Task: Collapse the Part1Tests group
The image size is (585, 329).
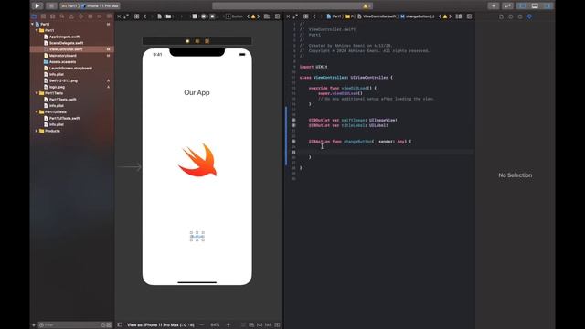Action: (x=37, y=93)
